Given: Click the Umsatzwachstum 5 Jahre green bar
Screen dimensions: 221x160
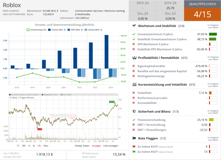Looking at the screenshot, I should tap(213, 34).
